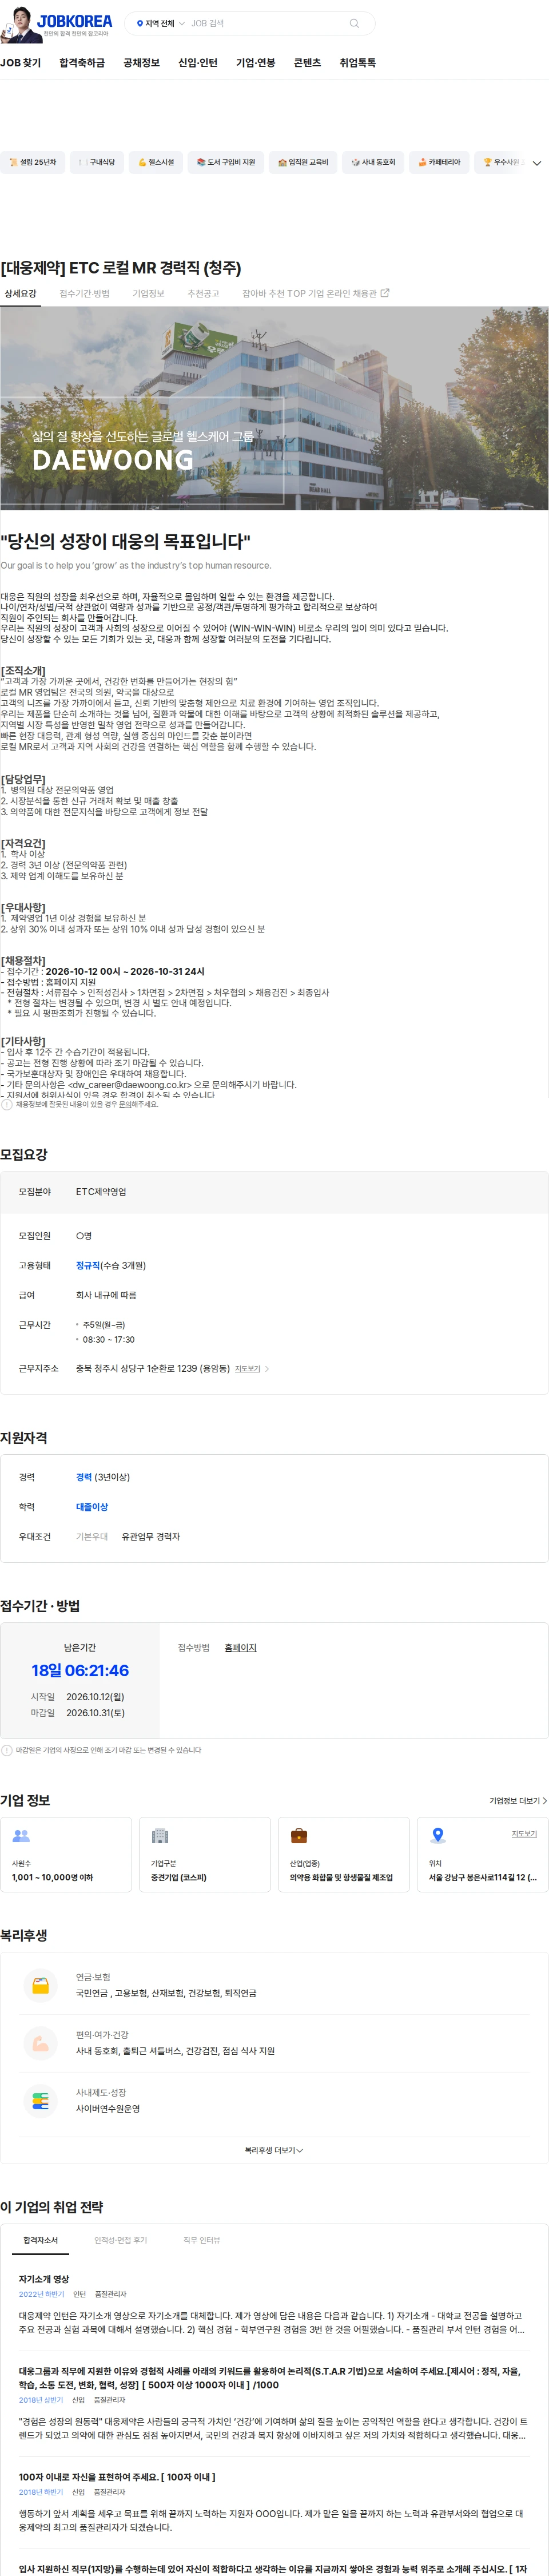Click the 위치 map pin icon
Viewport: 549px width, 2576px height.
438,1836
